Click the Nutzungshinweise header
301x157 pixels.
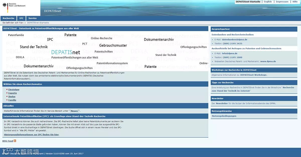[x=254, y=111]
